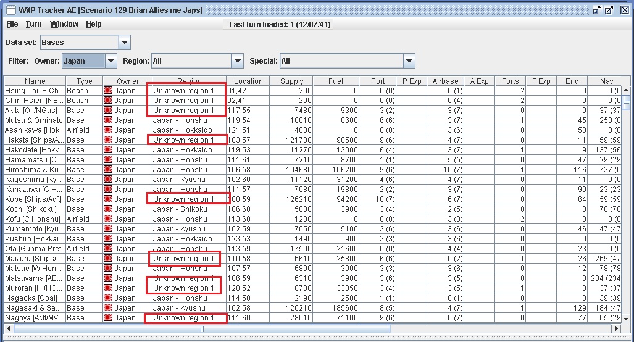Click the Japan flag icon in Akita row
This screenshot has width=634, height=342.
(x=108, y=111)
